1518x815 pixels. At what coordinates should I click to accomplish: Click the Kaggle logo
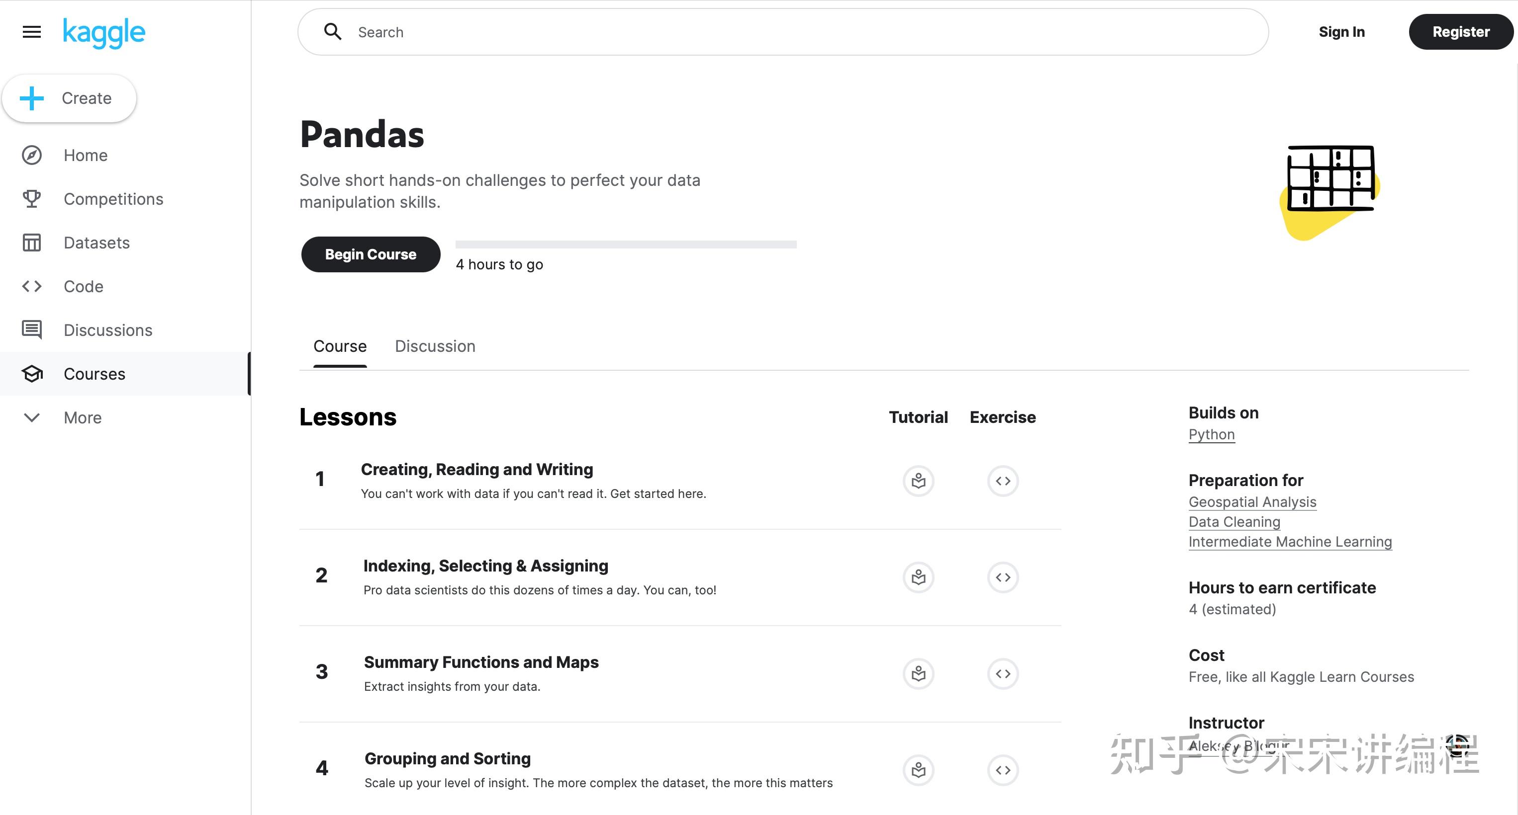tap(104, 33)
